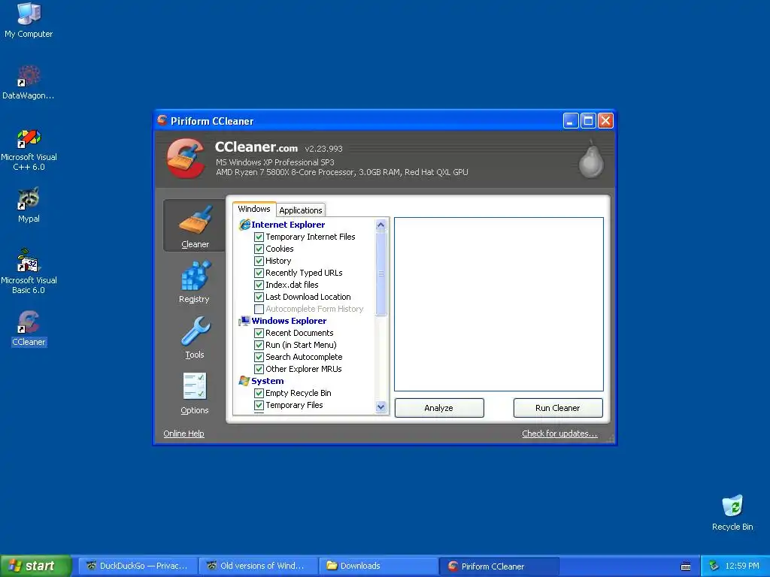Select Microsoft Visual C++ 6.0 desktop icon
Screen dimensions: 770x577
pos(29,150)
